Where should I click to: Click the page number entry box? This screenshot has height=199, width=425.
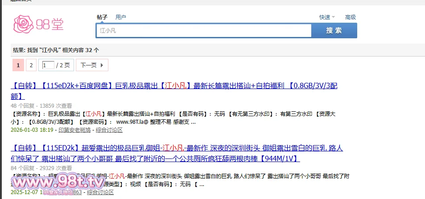[48, 65]
